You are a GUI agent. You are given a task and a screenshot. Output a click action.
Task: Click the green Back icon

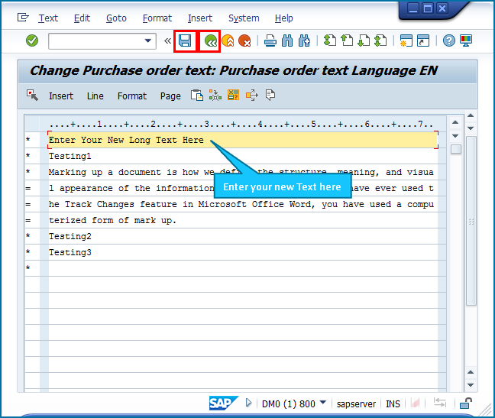[x=210, y=41]
